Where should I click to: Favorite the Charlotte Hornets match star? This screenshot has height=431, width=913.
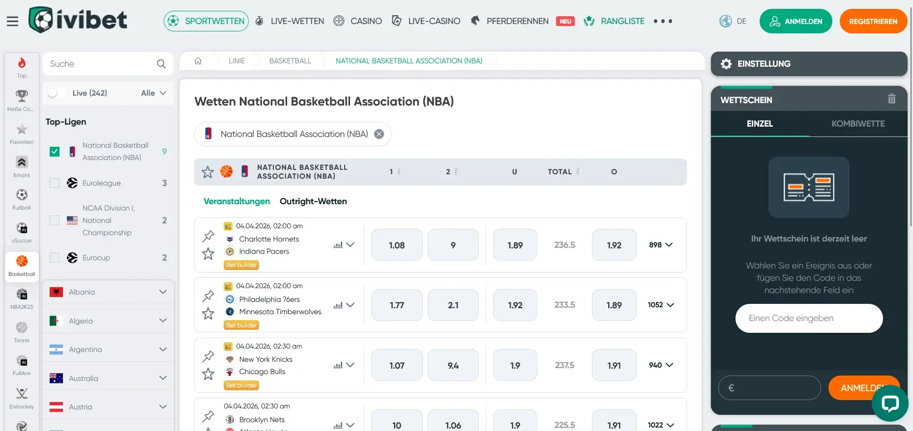[208, 254]
